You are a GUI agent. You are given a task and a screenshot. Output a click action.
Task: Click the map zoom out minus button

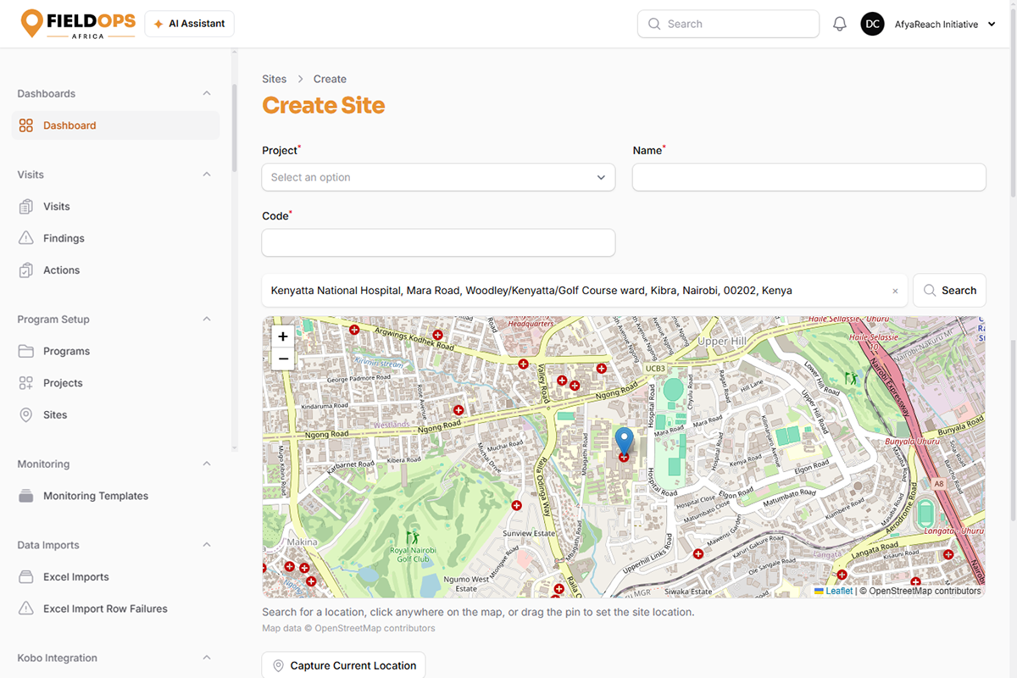coord(283,359)
